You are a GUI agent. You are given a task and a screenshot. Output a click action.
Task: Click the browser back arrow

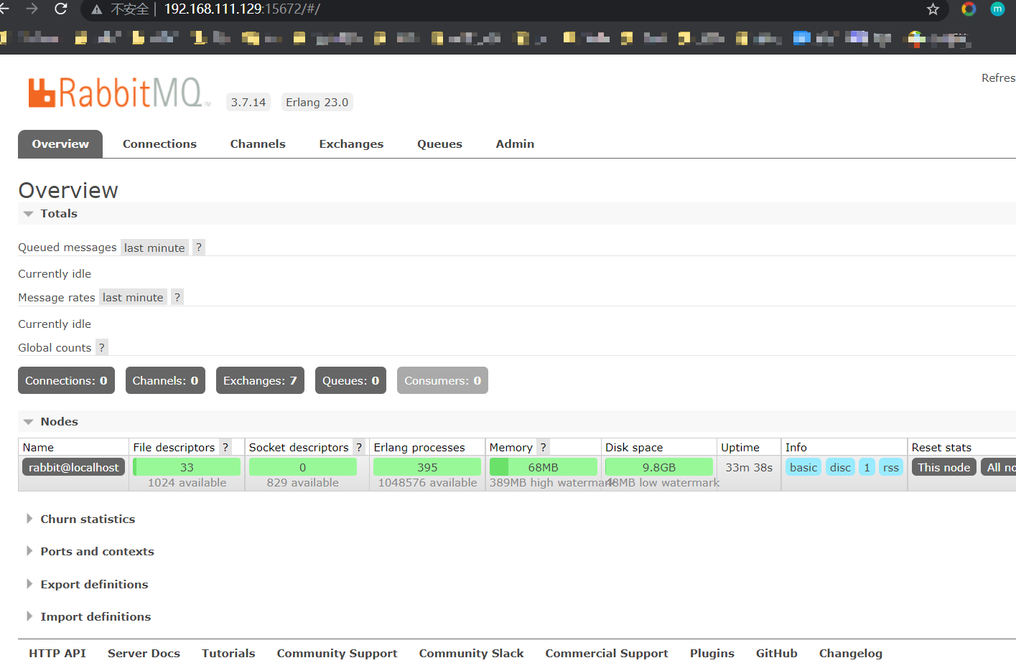pyautogui.click(x=4, y=9)
